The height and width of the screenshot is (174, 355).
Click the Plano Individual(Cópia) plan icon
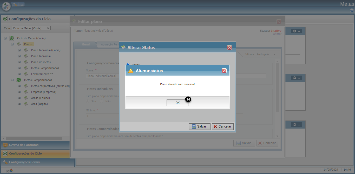[x=26, y=50]
